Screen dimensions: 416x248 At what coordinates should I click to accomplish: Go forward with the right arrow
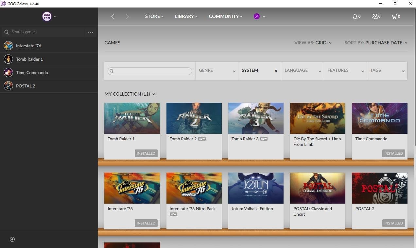click(x=128, y=16)
